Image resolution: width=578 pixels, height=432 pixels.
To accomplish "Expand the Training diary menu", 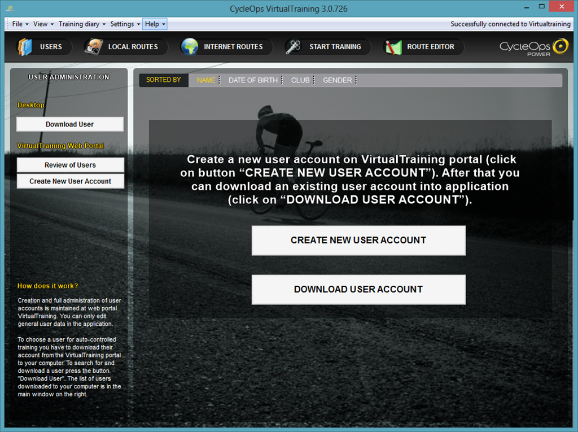I will point(82,24).
